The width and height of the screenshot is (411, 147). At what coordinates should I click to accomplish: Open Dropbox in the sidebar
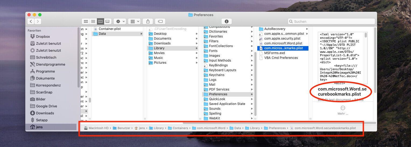click(43, 36)
